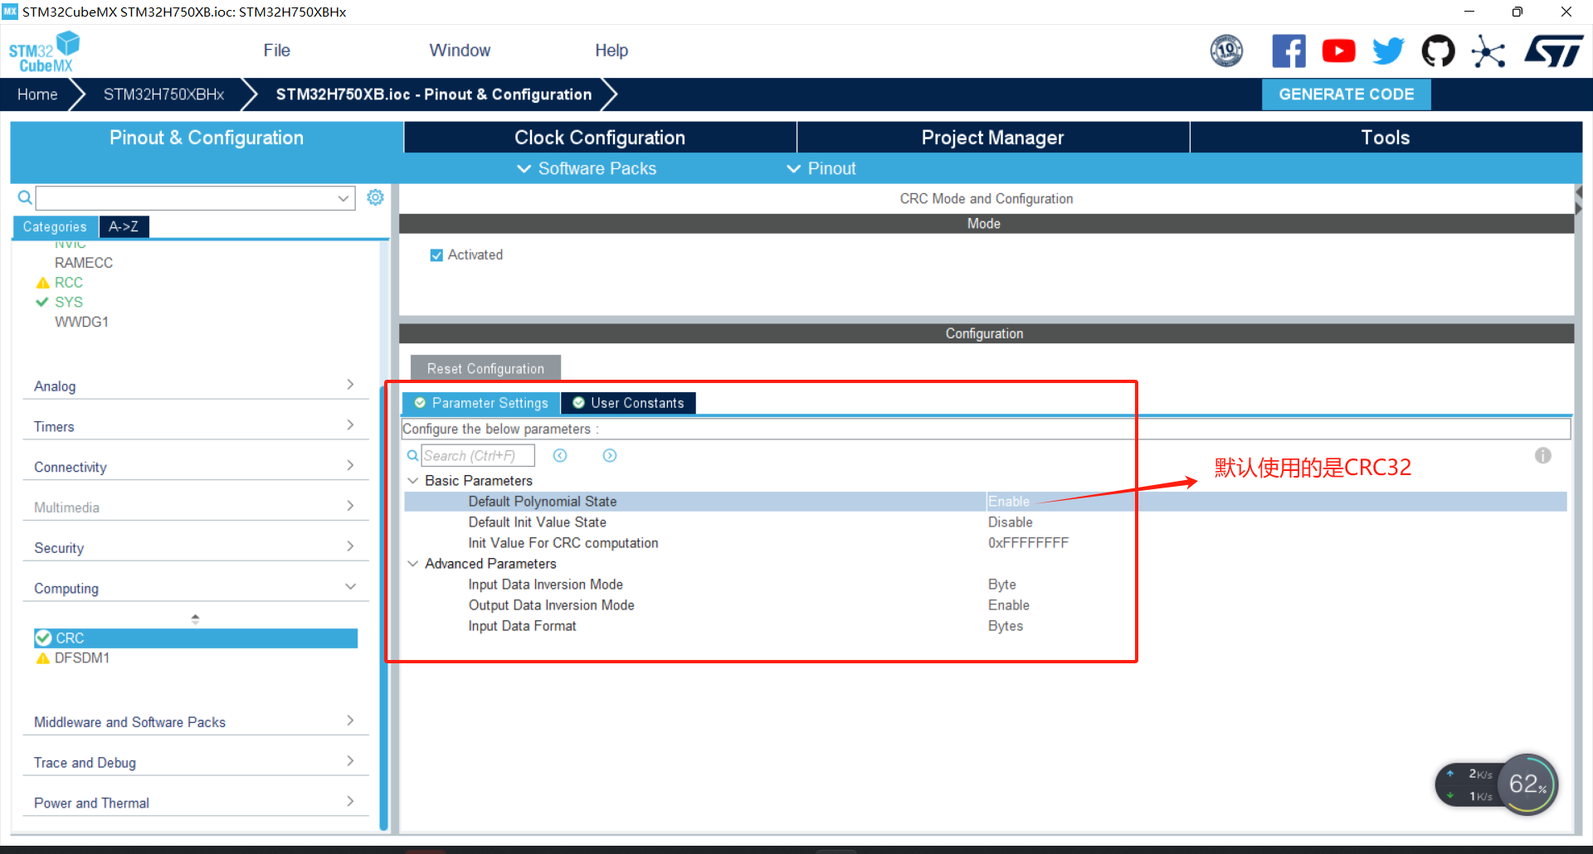Image resolution: width=1593 pixels, height=854 pixels.
Task: Open the Twitter bird icon
Action: coord(1388,51)
